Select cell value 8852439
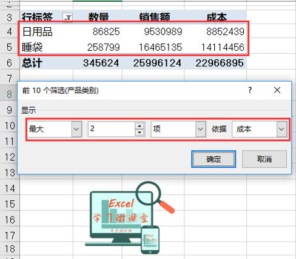The image size is (296, 259). [215, 31]
